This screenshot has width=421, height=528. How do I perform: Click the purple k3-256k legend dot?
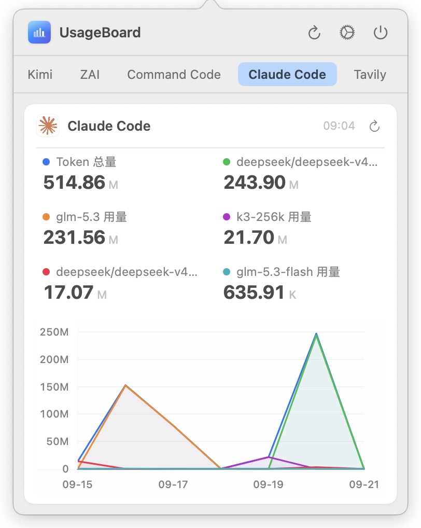(227, 217)
